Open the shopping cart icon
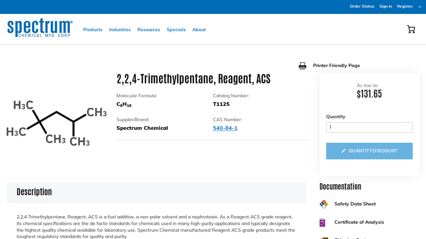426x239 pixels. click(x=411, y=29)
